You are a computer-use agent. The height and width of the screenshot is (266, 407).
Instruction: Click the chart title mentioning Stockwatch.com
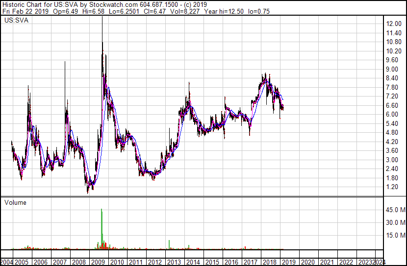click(104, 4)
